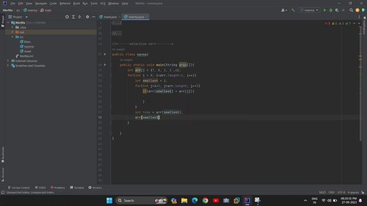Screen dimensions: 367x206
Task: Click UTF-8 encoding in status bar
Action: (x=341, y=192)
